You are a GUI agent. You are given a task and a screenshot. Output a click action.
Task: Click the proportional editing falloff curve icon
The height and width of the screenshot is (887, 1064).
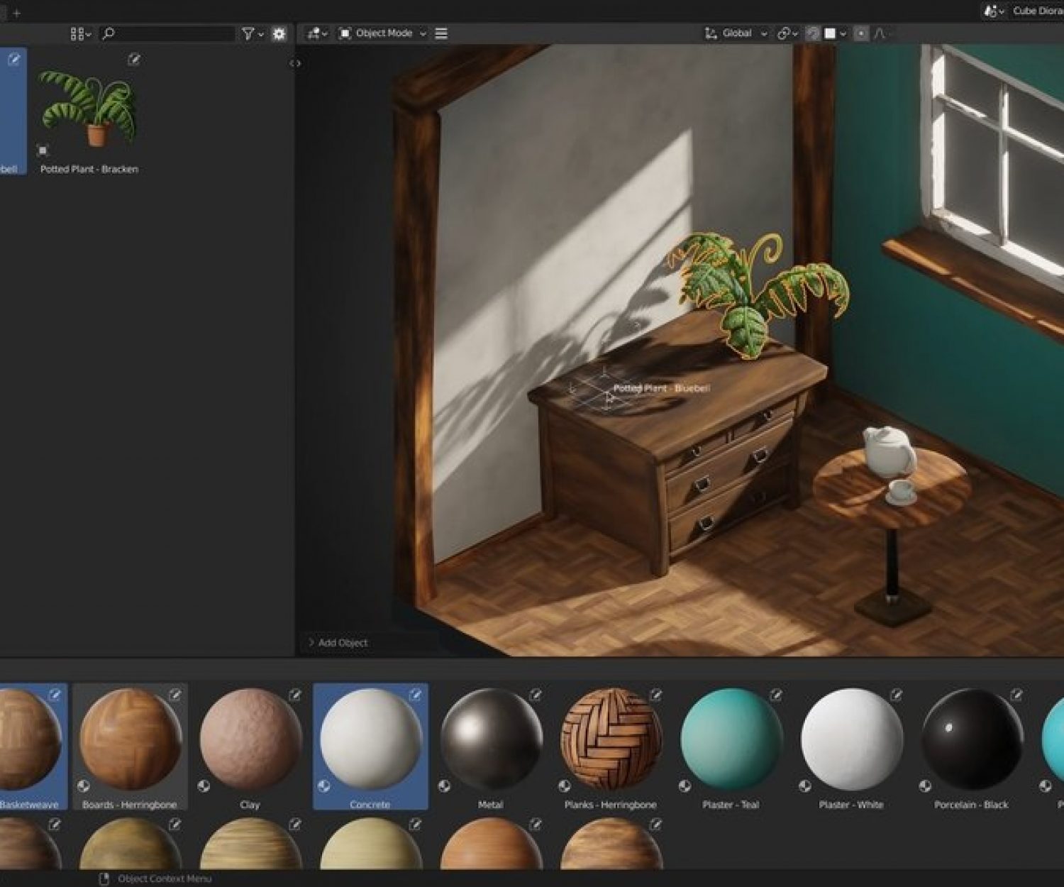coord(880,33)
